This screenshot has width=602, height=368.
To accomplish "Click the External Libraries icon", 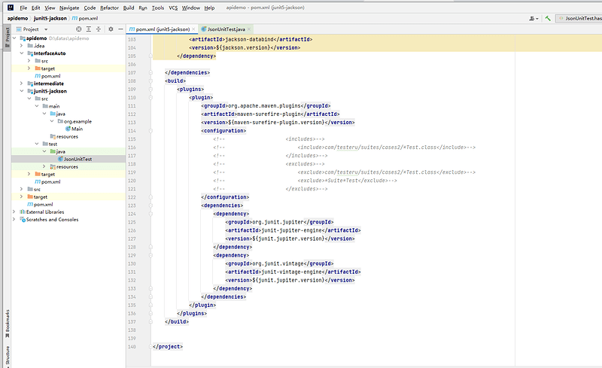I will tap(23, 212).
